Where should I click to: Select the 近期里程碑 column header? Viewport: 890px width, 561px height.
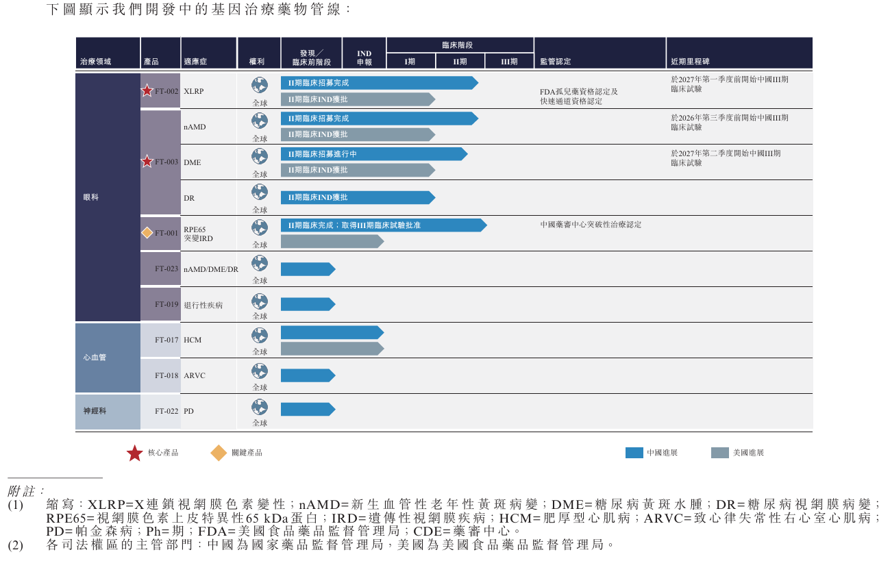click(x=691, y=62)
